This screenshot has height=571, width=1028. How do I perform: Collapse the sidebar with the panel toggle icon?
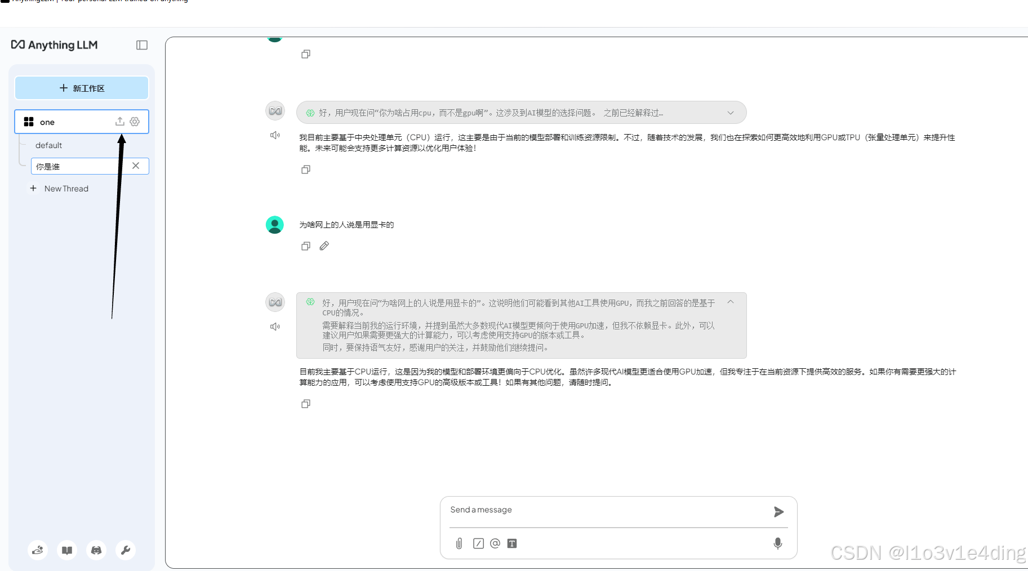click(x=142, y=45)
